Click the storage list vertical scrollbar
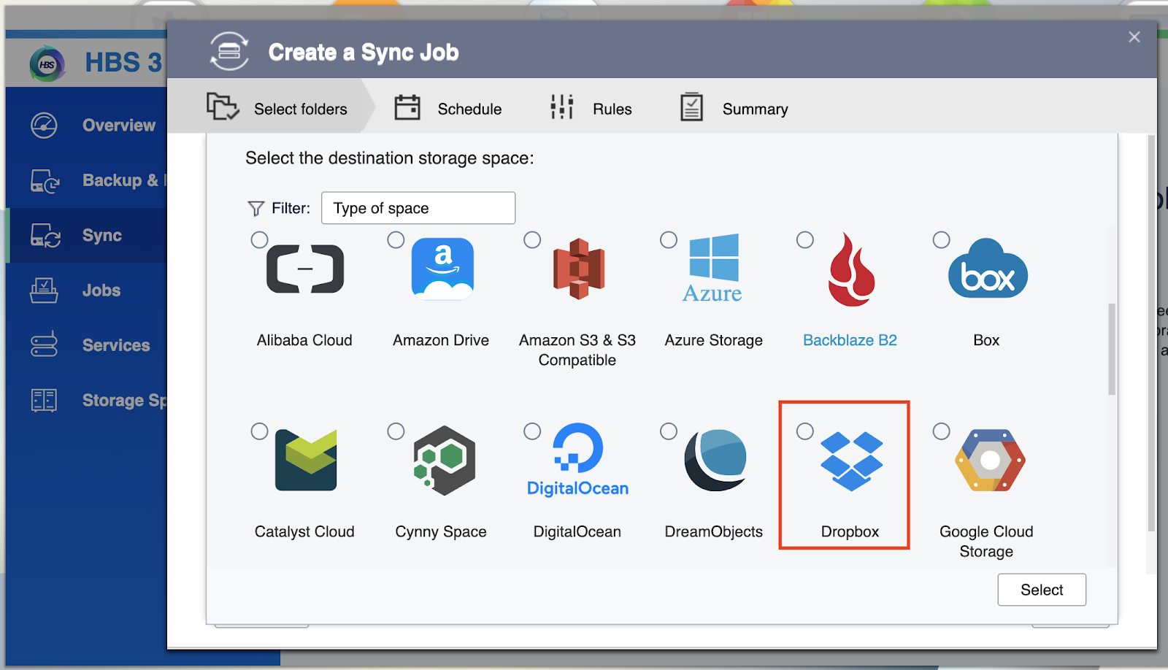Image resolution: width=1168 pixels, height=670 pixels. [x=1112, y=349]
